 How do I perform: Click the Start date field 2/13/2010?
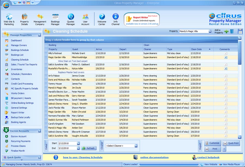pos(68,143)
